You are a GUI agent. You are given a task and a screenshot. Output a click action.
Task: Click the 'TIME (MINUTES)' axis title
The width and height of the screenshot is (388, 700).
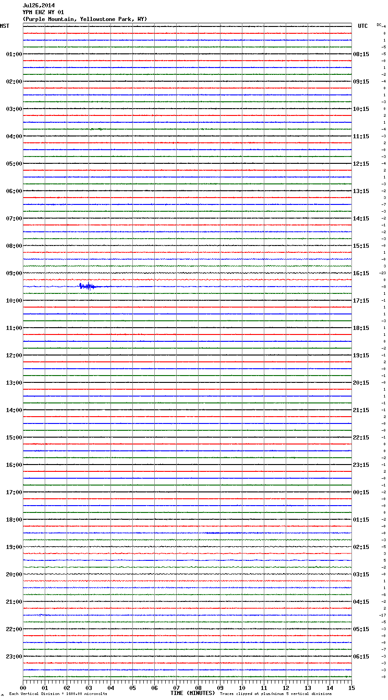[x=193, y=693]
